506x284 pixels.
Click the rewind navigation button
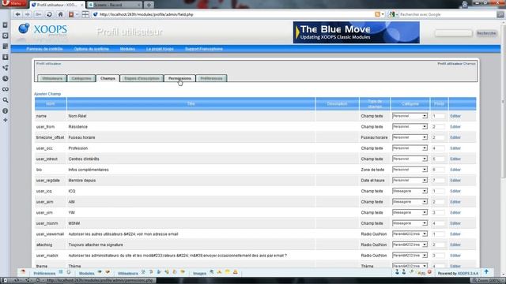click(x=39, y=14)
